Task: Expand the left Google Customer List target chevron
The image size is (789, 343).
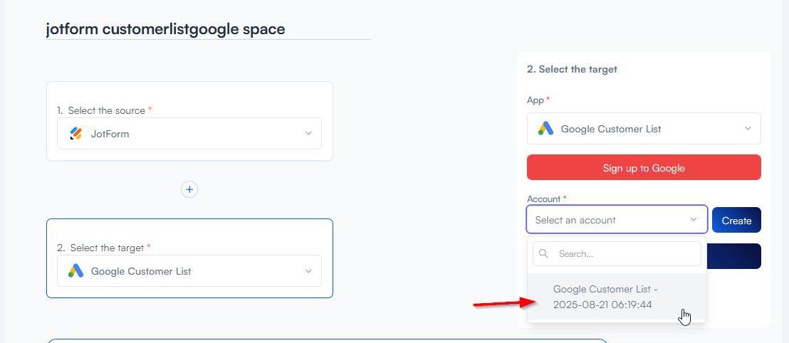Action: [308, 271]
